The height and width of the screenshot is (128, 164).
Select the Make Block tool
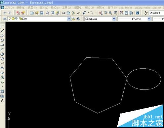click(2, 82)
